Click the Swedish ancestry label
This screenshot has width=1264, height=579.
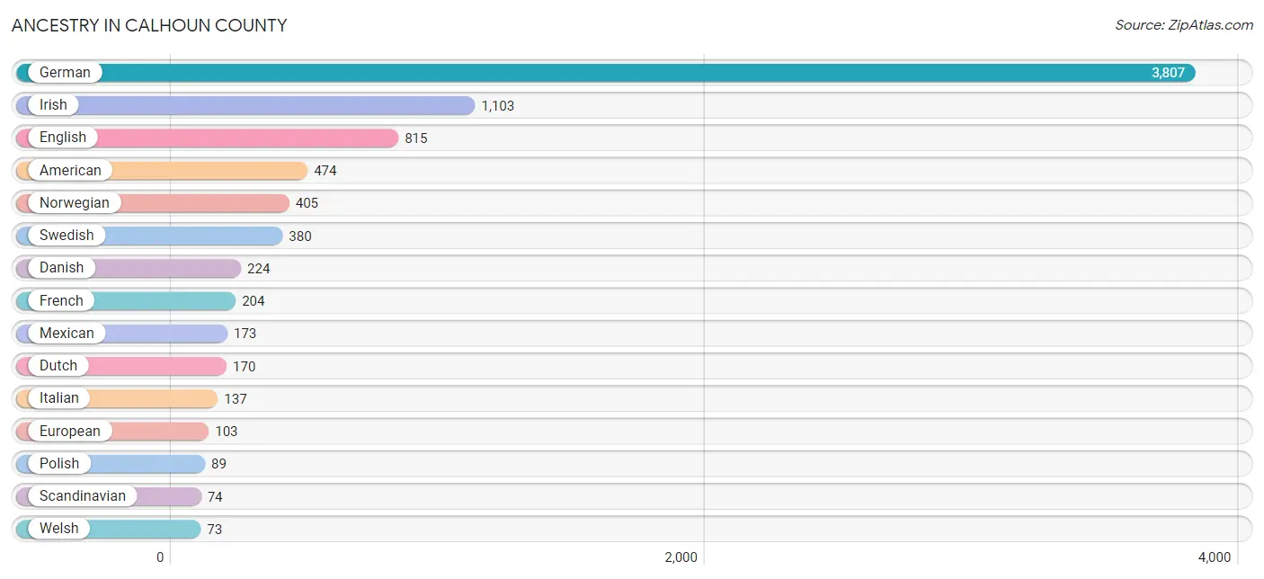67,236
